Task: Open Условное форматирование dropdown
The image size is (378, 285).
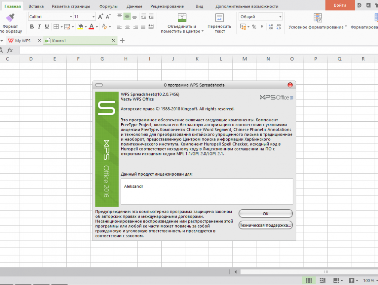Action: (346, 26)
